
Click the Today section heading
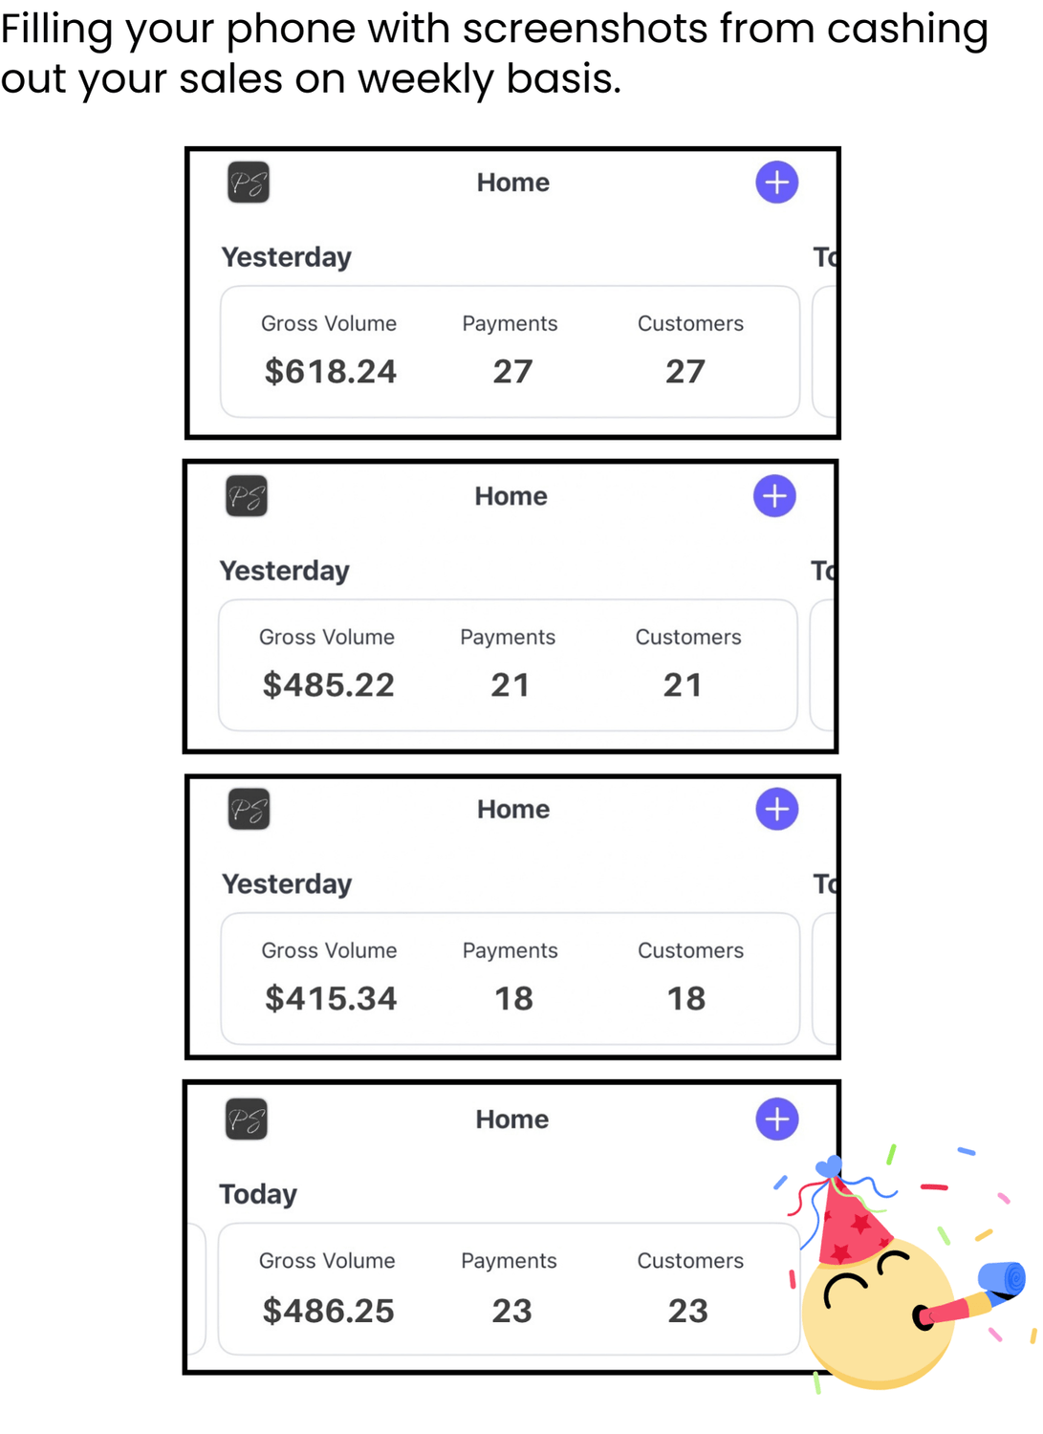tap(258, 1194)
